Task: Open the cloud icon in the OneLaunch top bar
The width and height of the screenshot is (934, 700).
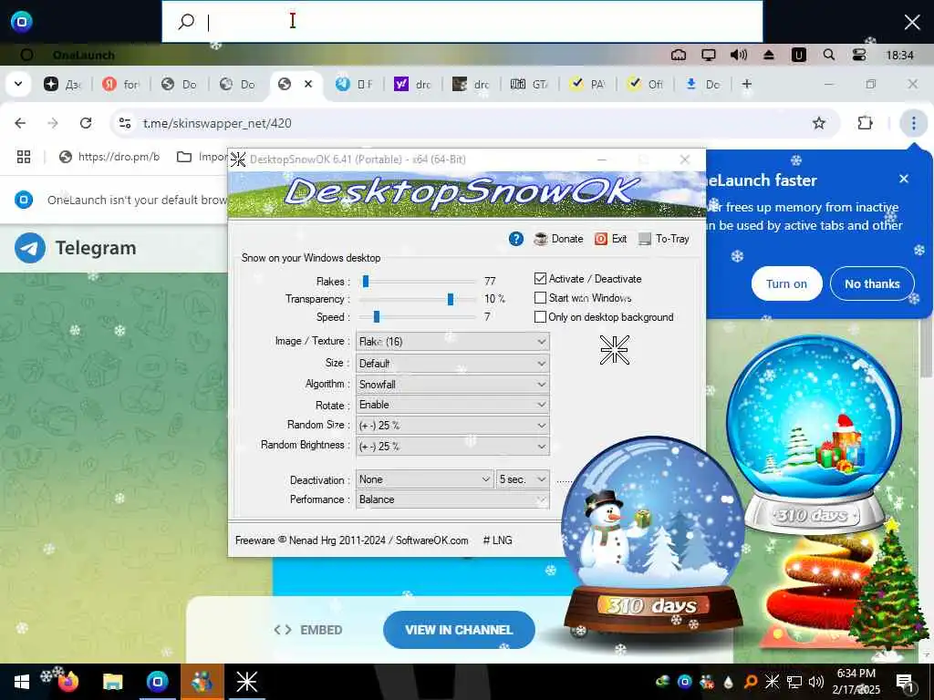Action: click(x=679, y=55)
